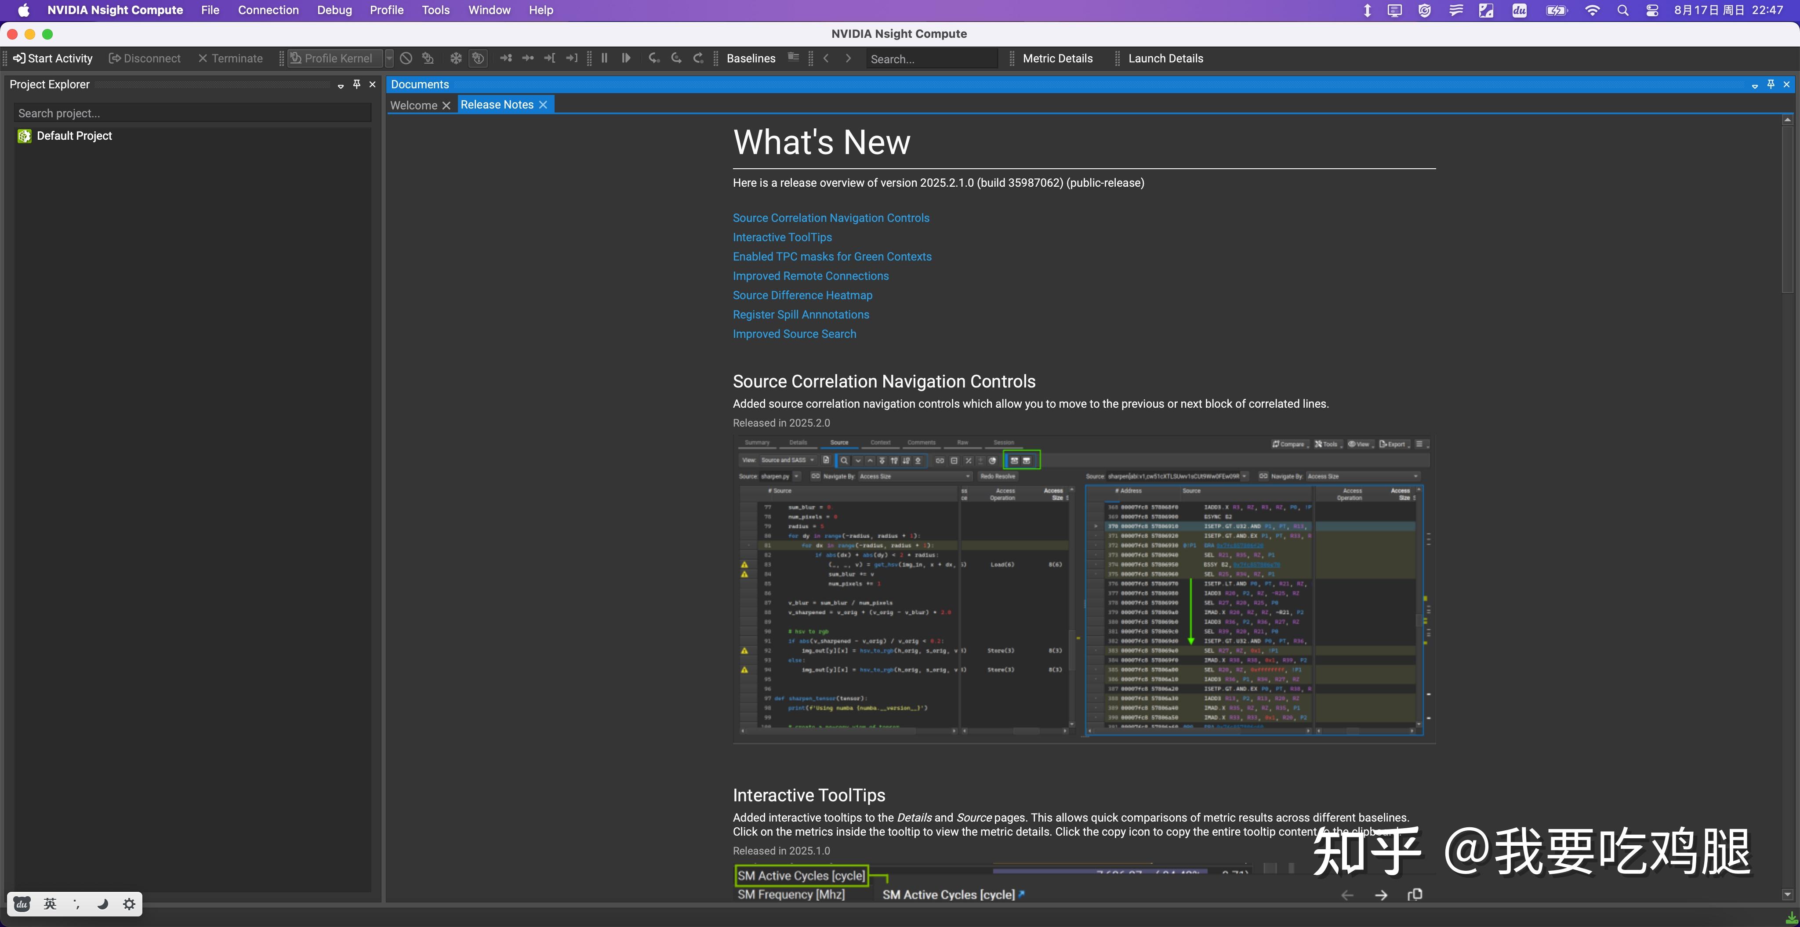Click Start Activity in the toolbar
This screenshot has height=927, width=1800.
tap(53, 59)
